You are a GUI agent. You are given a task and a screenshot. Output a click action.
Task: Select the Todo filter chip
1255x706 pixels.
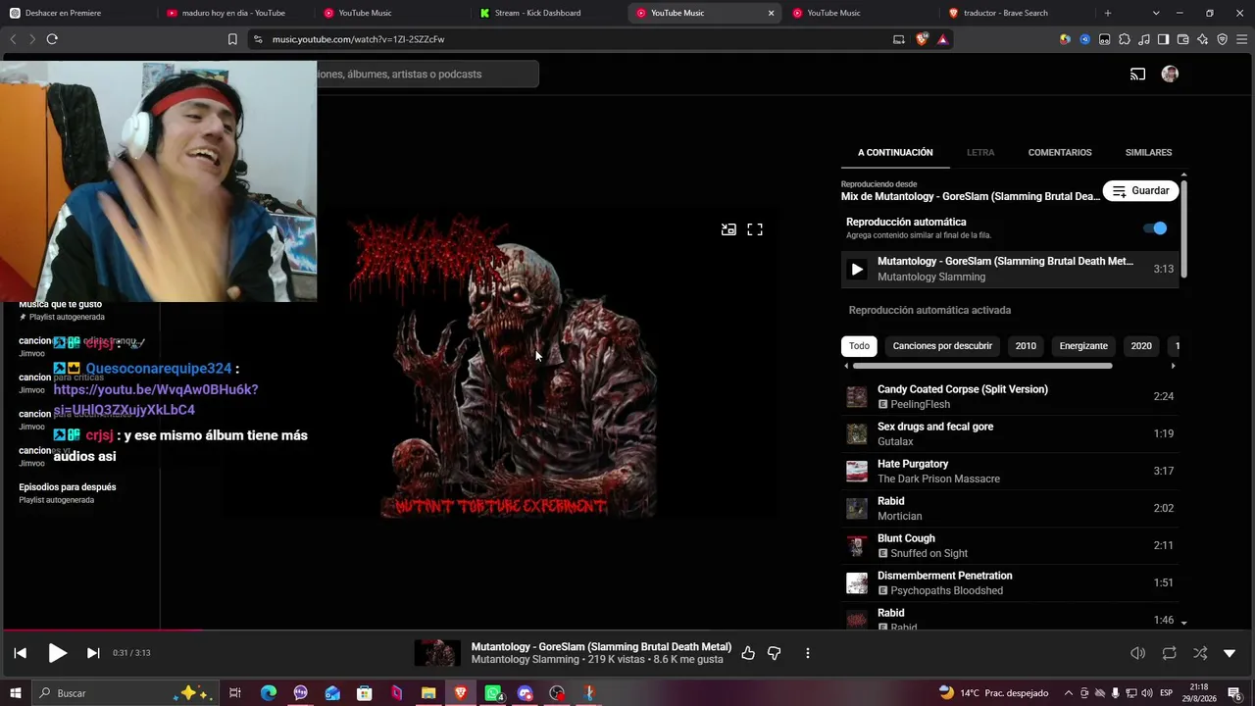pyautogui.click(x=859, y=346)
